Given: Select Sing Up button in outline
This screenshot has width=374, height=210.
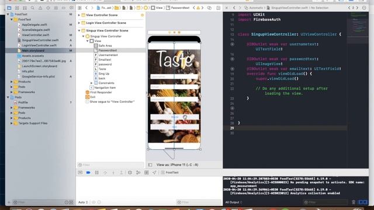Looking at the screenshot, I should pos(104,73).
